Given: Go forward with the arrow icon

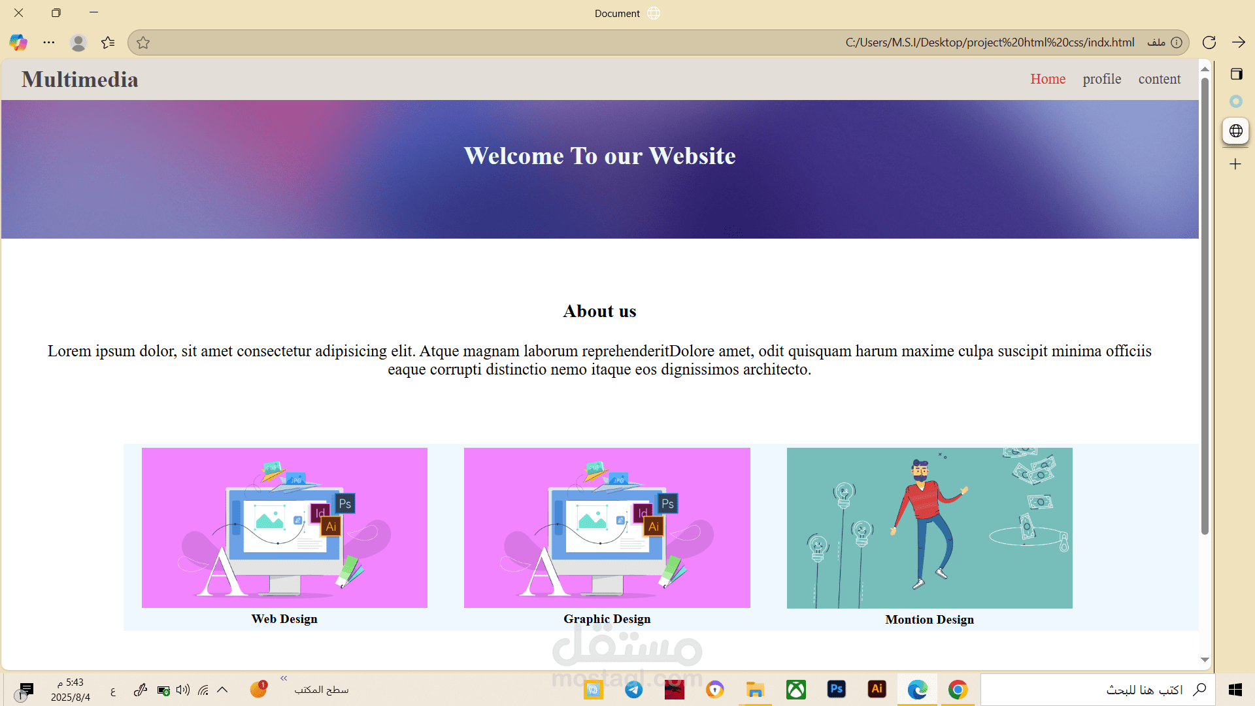Looking at the screenshot, I should coord(1238,42).
